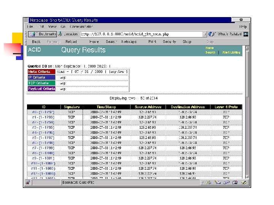Open the View menu
274x205 pixels.
tap(52, 27)
